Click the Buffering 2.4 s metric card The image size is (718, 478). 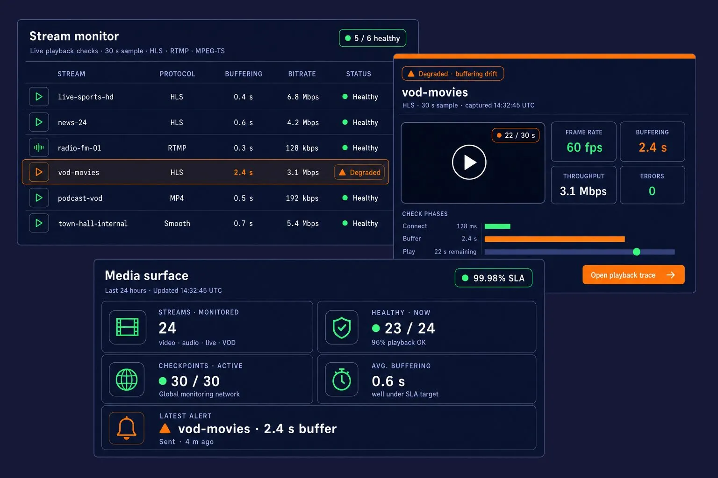(652, 141)
